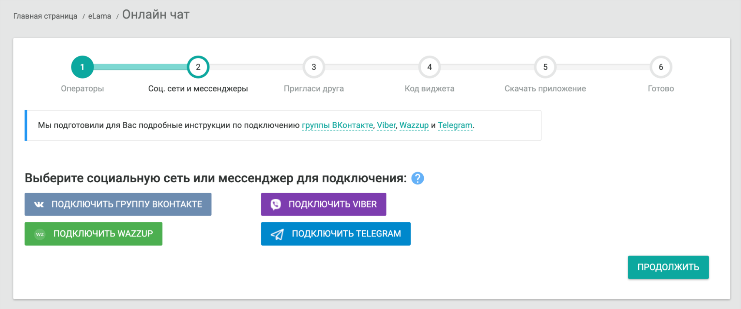Image resolution: width=741 pixels, height=309 pixels.
Task: Open the eLama breadcrumb link
Action: pos(99,16)
